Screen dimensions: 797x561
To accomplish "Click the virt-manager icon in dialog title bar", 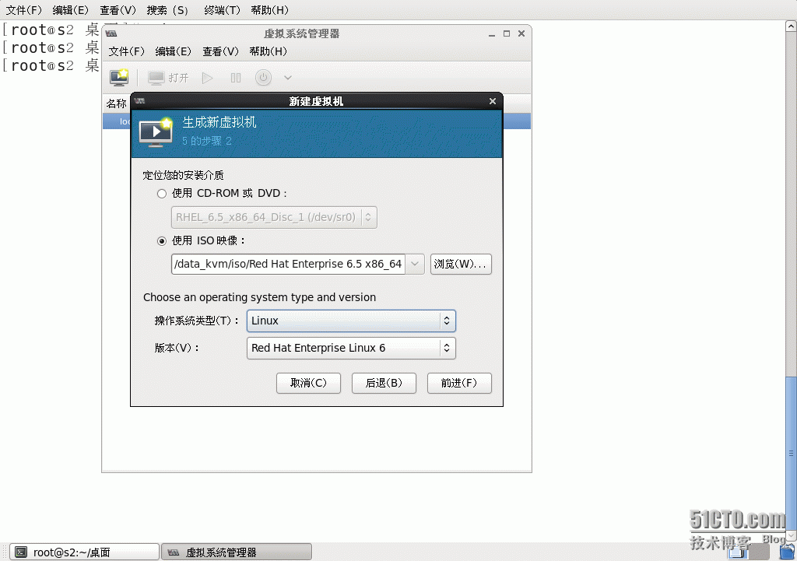I will click(140, 101).
